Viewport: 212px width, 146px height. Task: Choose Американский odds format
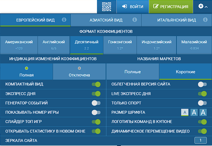coord(19,44)
